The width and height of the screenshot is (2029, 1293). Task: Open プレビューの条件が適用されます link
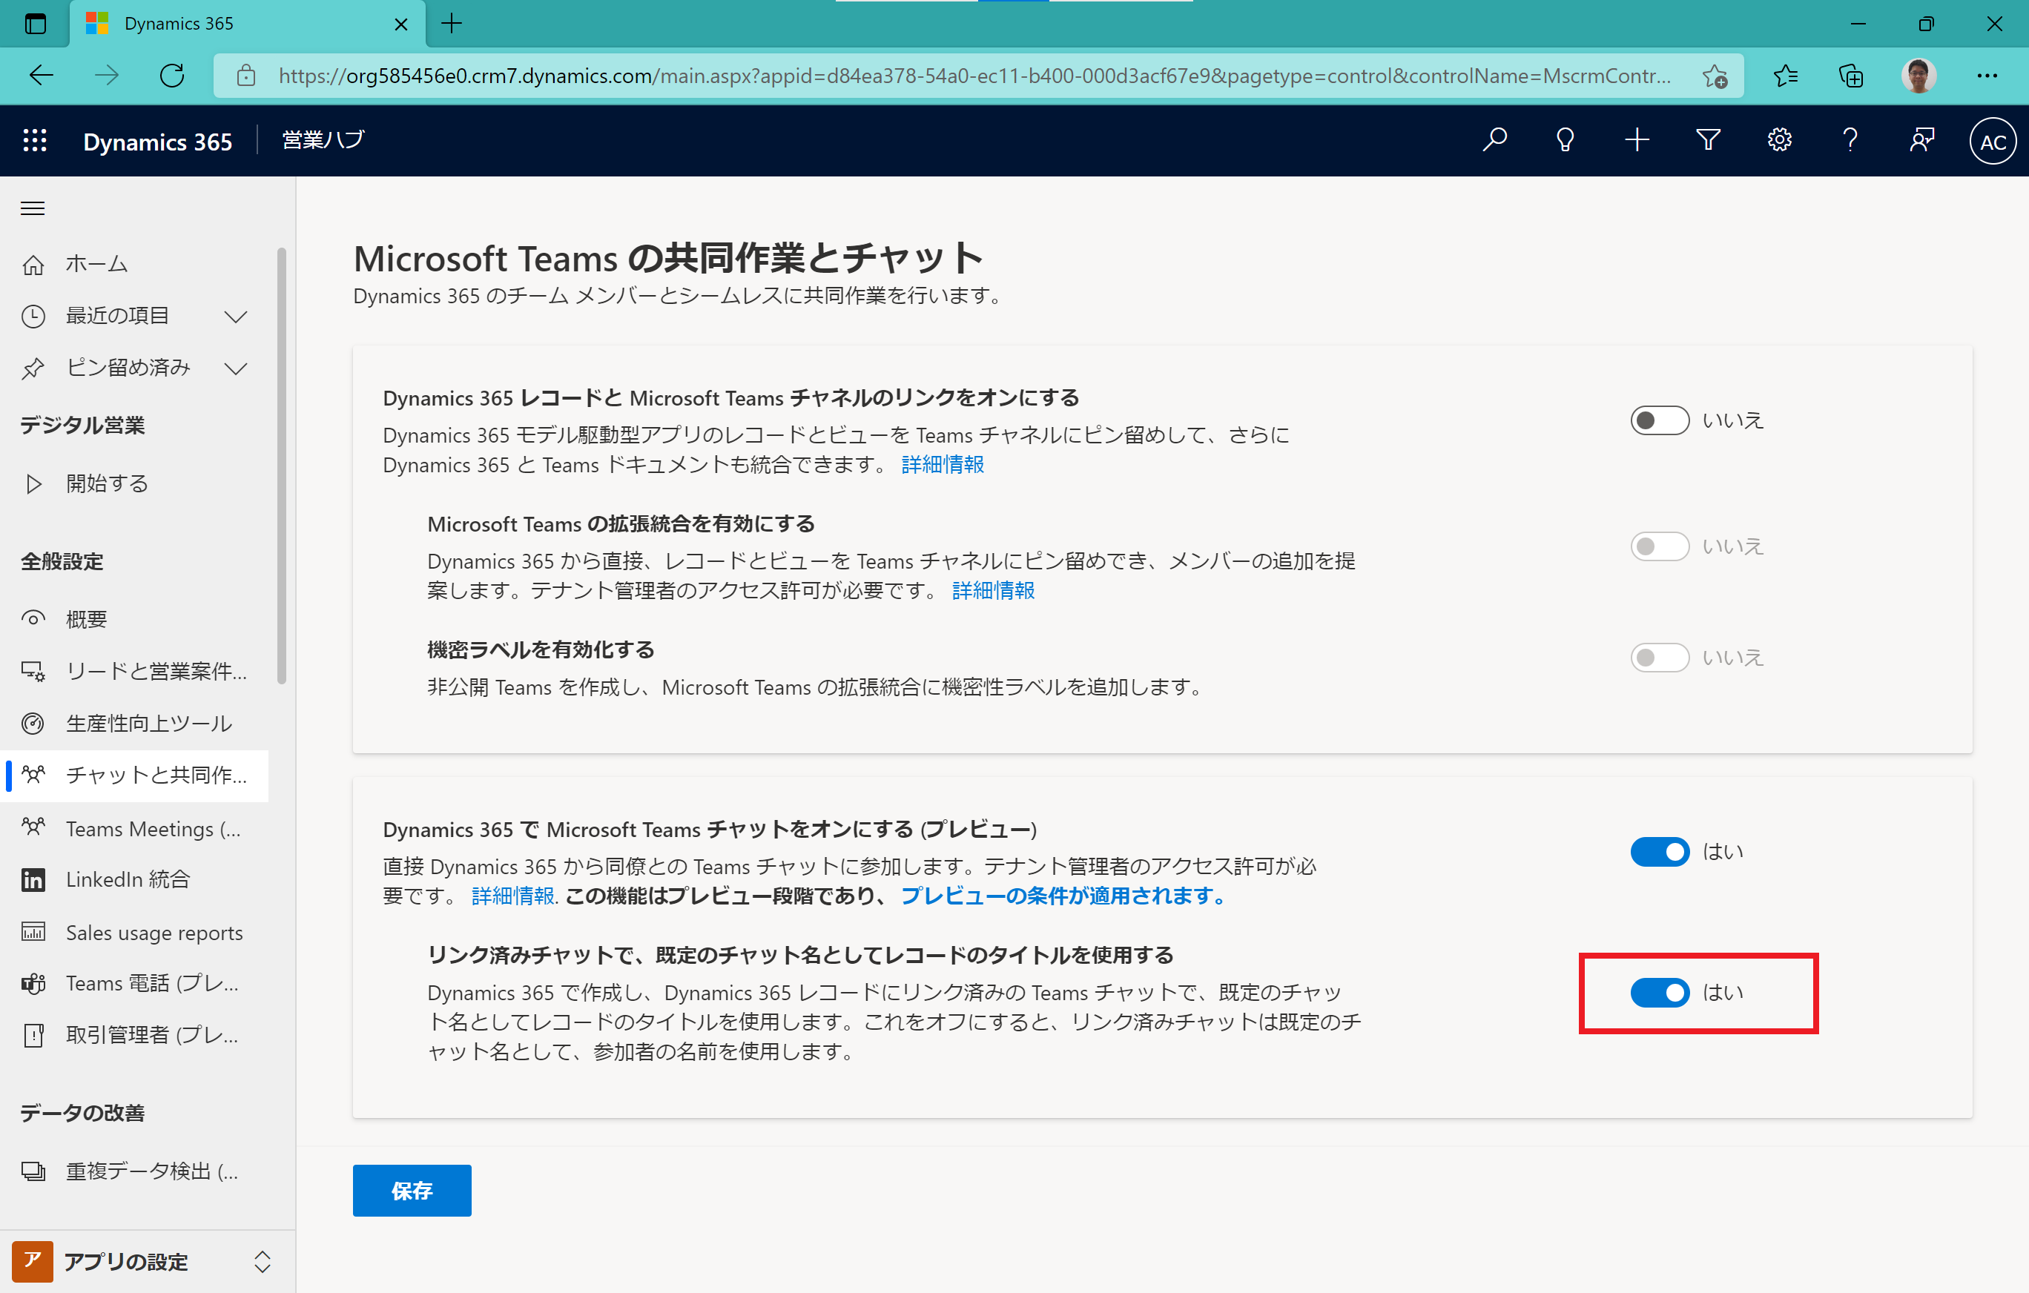pyautogui.click(x=1064, y=896)
